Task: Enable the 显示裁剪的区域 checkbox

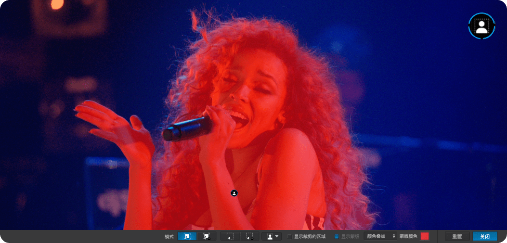Action: (289, 236)
